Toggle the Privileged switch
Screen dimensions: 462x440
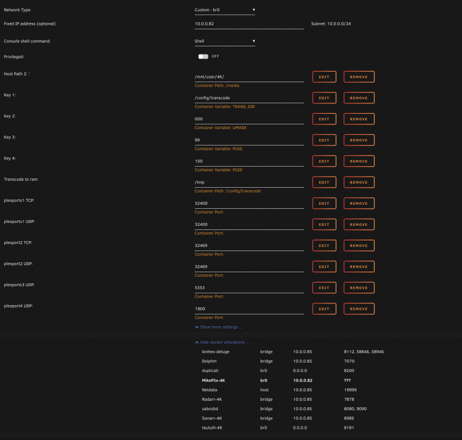coord(203,56)
